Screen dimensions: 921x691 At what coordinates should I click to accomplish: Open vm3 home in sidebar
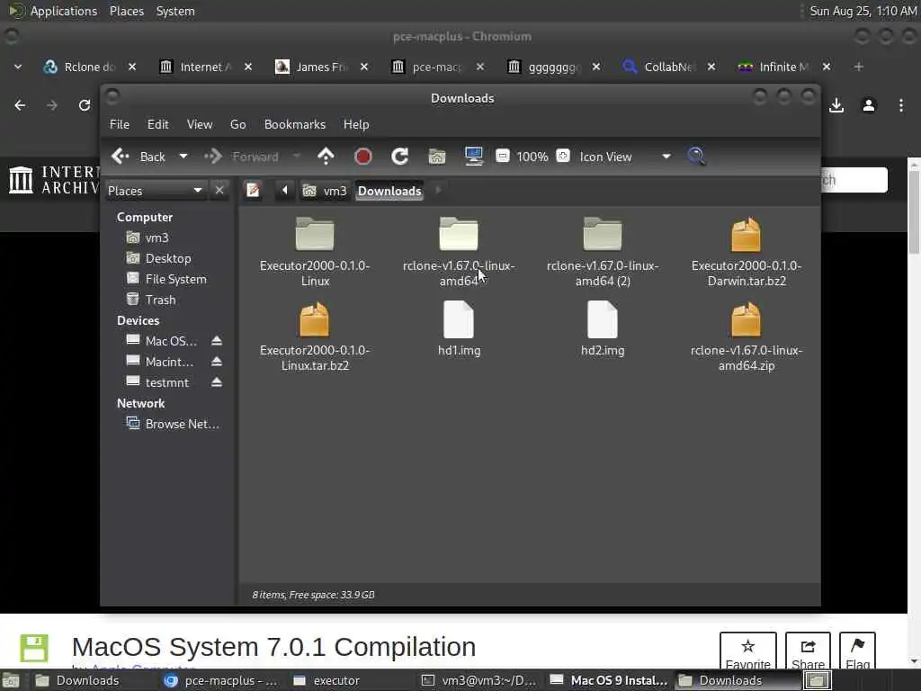coord(156,238)
